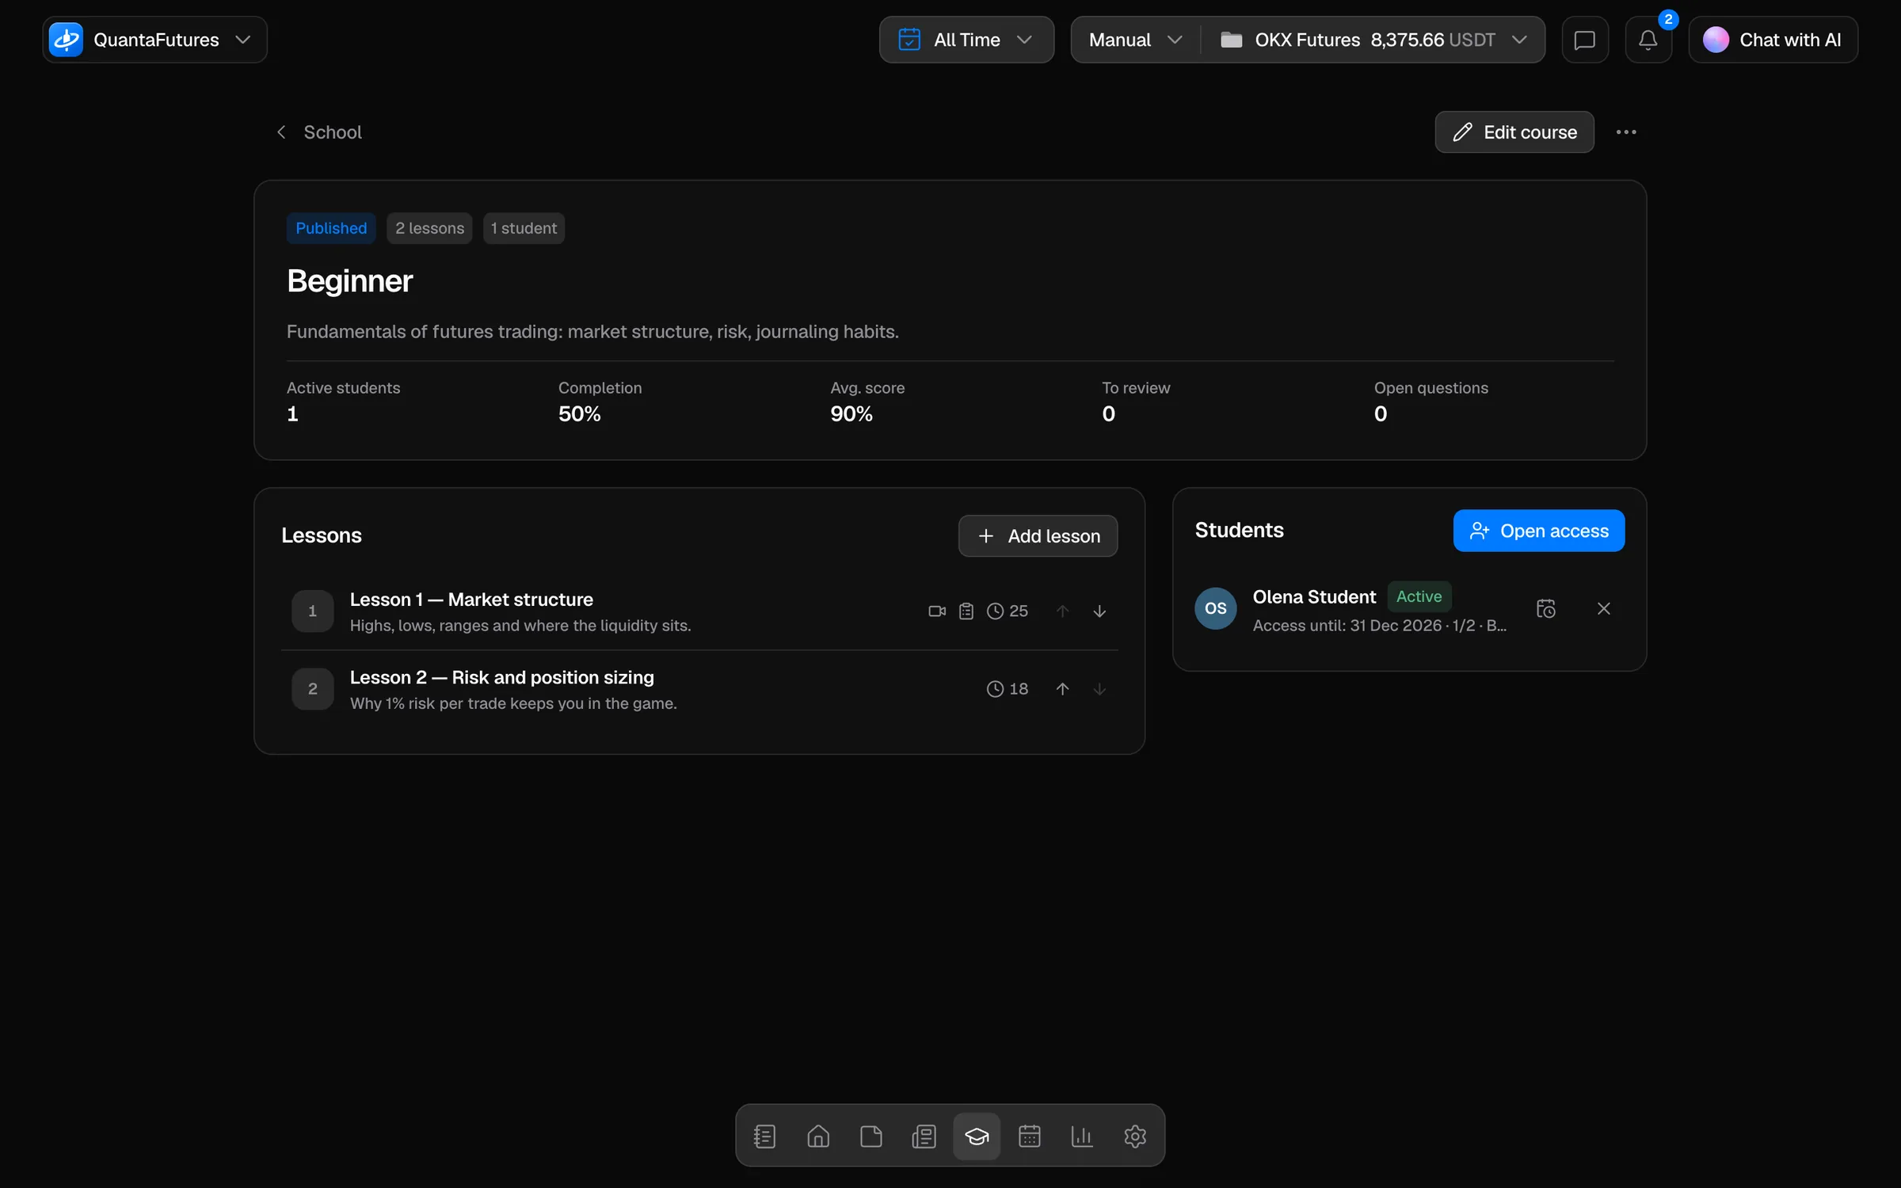Viewport: 1901px width, 1188px height.
Task: Click the 2 lessons badge
Action: [429, 228]
